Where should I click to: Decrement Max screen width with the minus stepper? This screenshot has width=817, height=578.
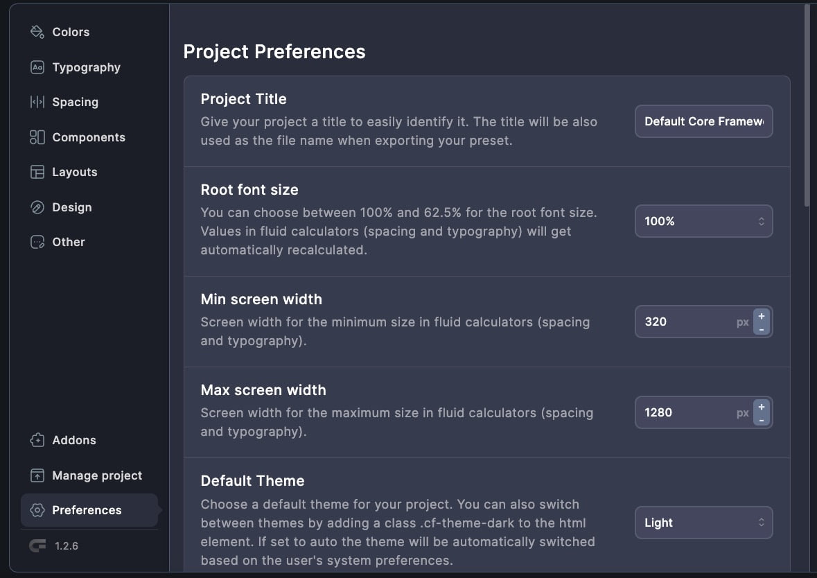pos(760,419)
